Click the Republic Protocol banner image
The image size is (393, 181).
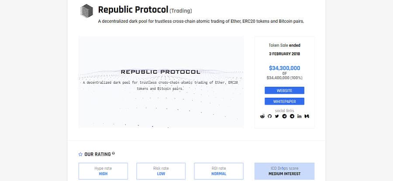point(161,82)
